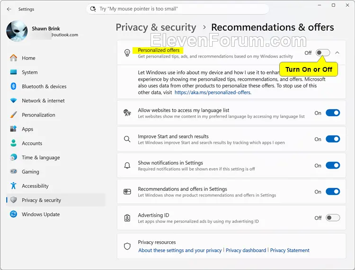355x270 pixels.
Task: Go to System settings
Action: pos(56,72)
